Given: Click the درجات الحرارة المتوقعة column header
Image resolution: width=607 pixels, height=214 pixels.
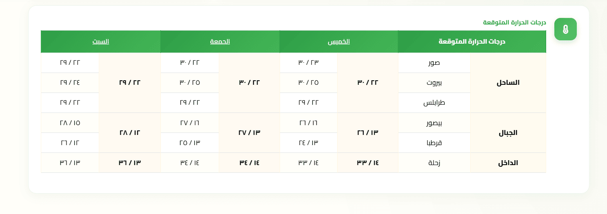Looking at the screenshot, I should point(472,42).
